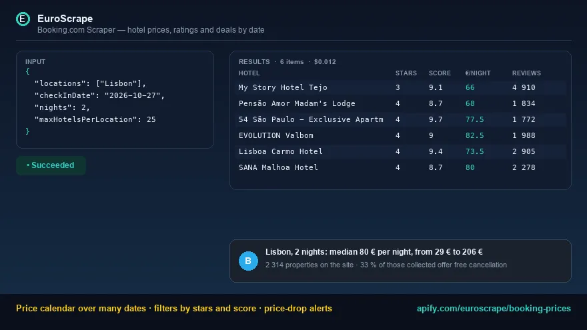
Task: Click the 4 910 reviews count
Action: tap(524, 87)
